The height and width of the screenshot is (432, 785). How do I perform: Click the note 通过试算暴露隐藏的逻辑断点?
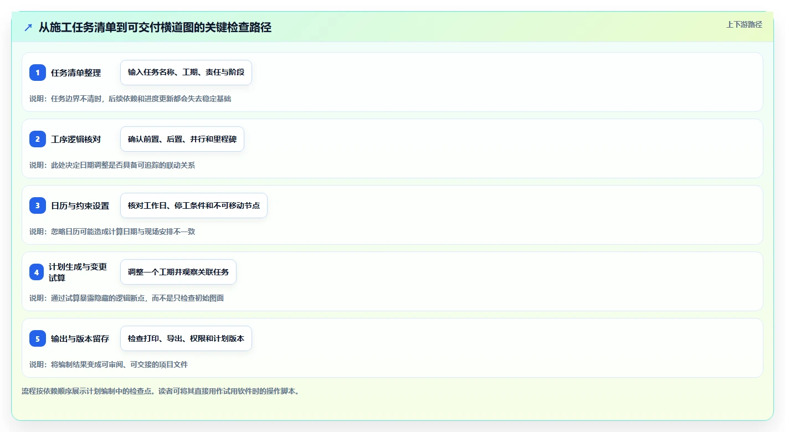click(x=126, y=298)
